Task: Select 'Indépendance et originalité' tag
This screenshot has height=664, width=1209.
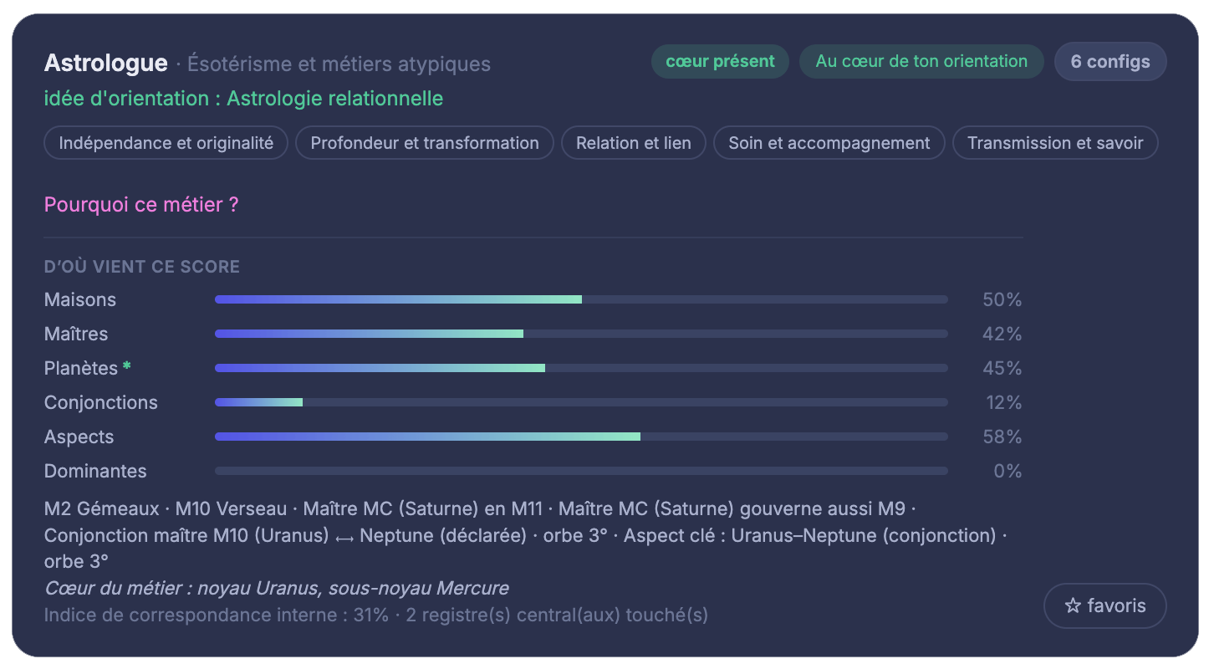Action: [166, 143]
